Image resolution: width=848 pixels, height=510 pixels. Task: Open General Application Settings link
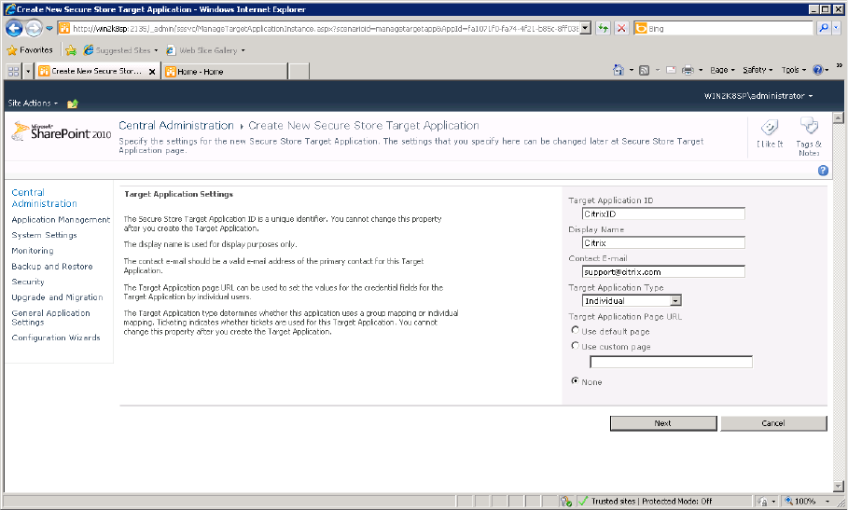point(50,318)
